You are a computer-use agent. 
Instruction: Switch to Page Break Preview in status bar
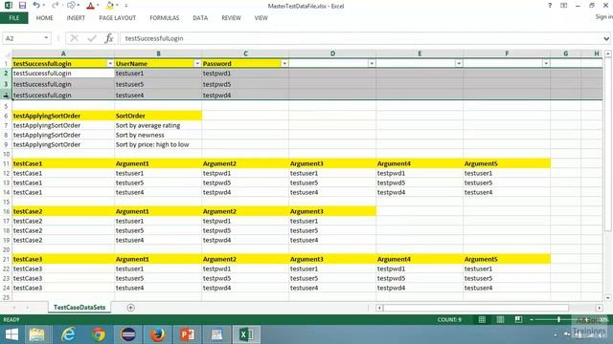tap(518, 319)
